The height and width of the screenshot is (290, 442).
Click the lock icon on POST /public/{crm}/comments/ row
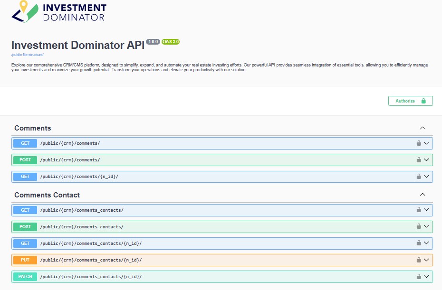point(419,160)
